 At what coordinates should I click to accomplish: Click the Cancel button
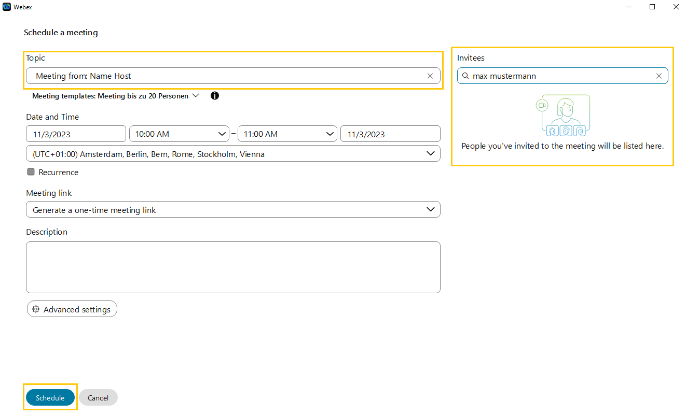[98, 398]
